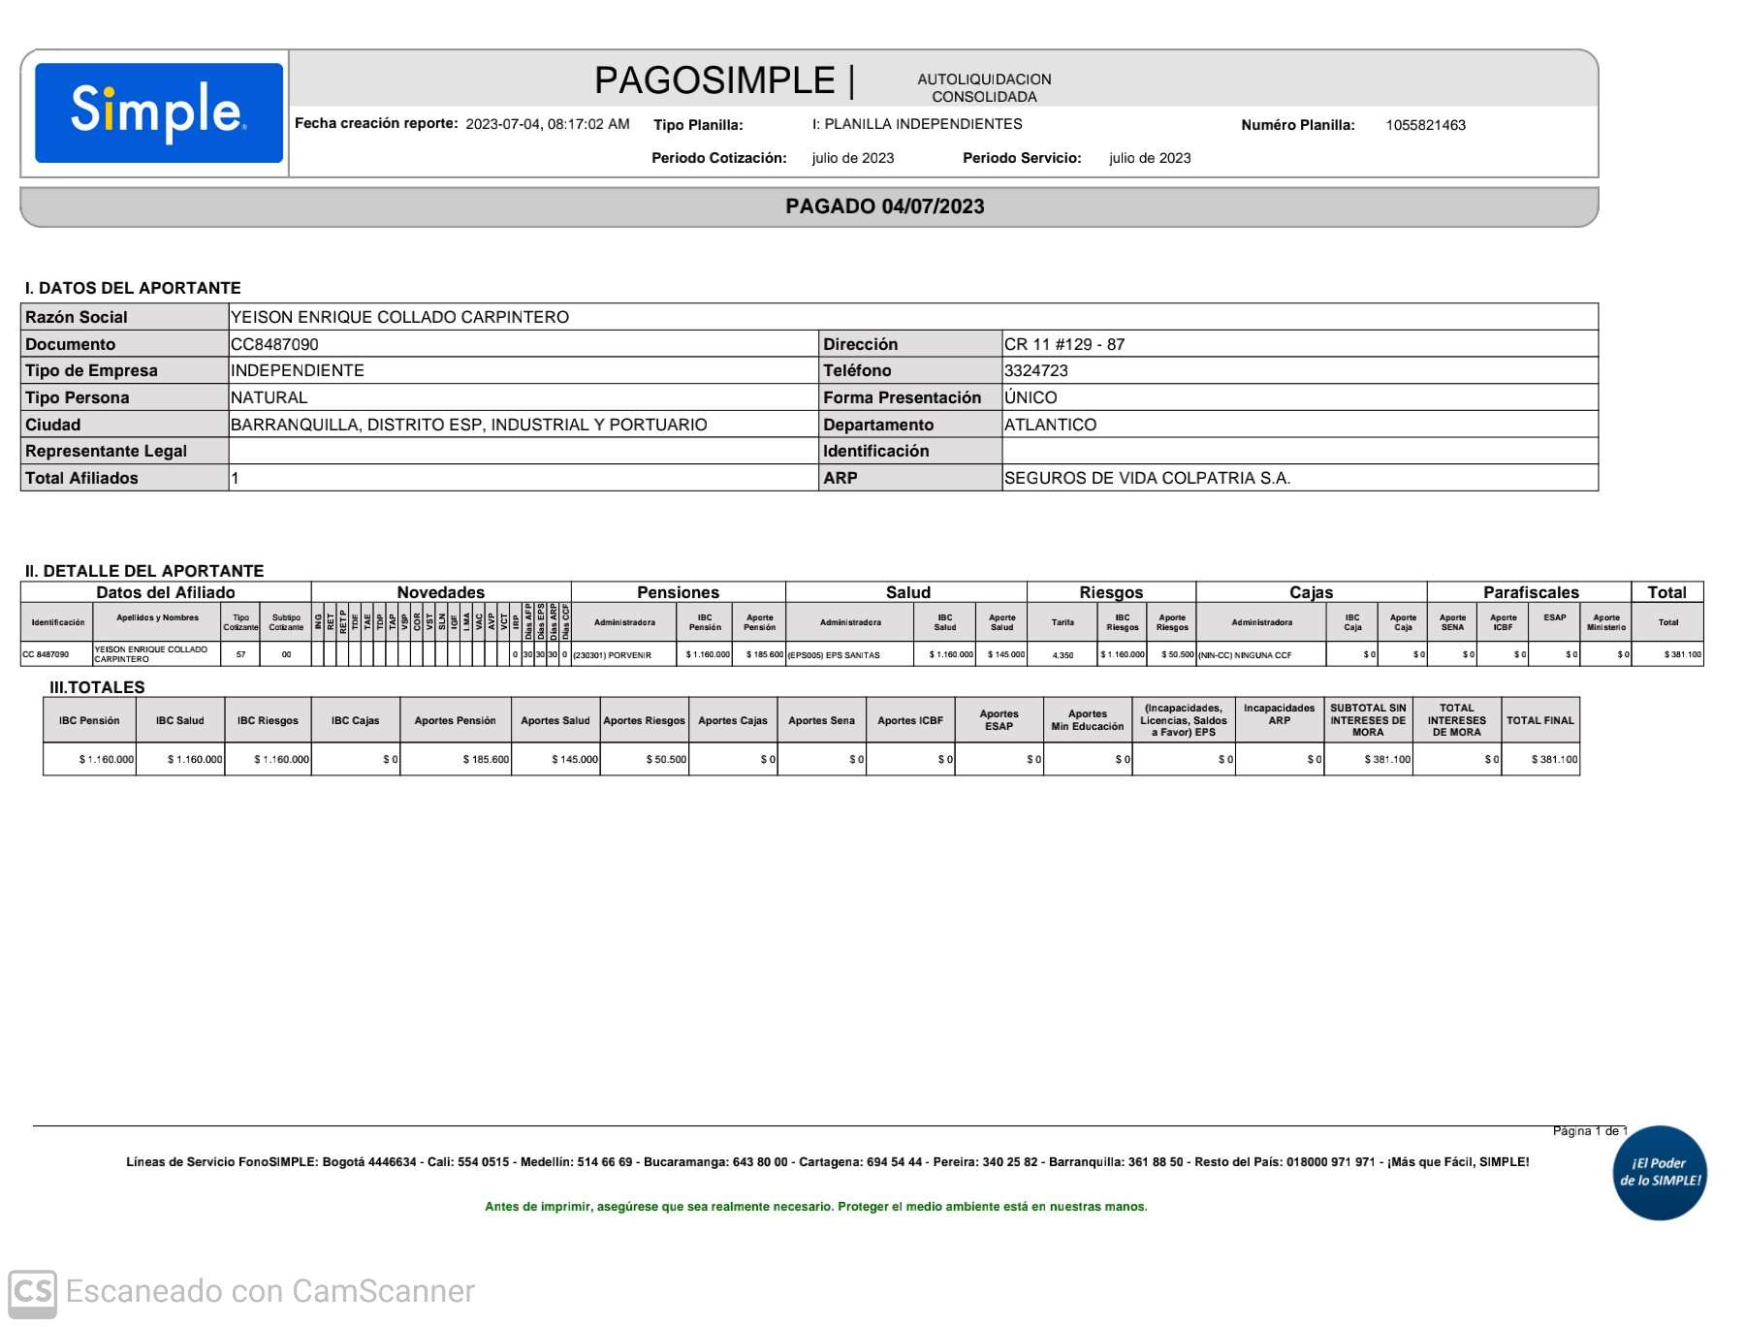Click the PAGOSIMPLE title heading

(x=714, y=80)
